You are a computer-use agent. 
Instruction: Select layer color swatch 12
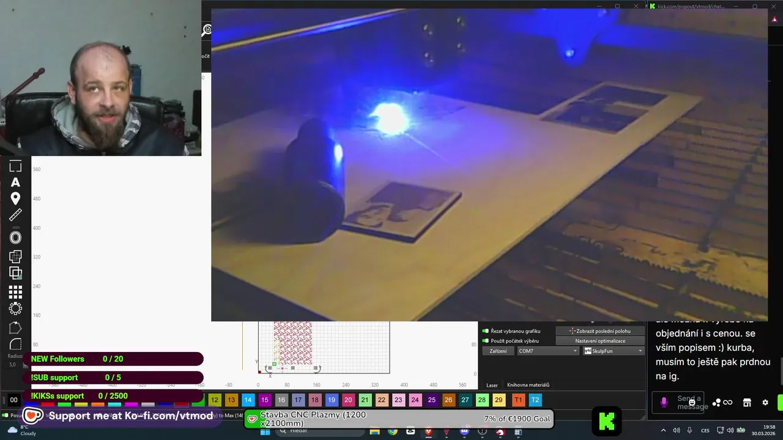[x=214, y=400]
